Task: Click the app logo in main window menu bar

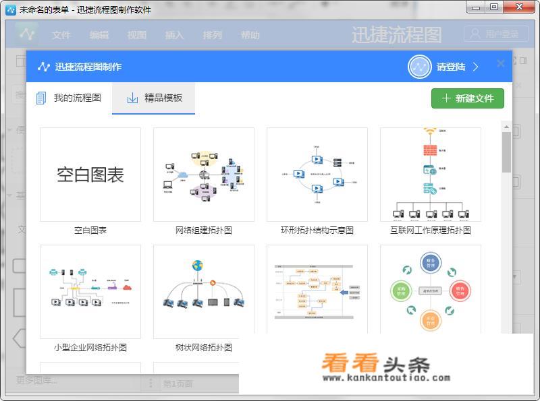Action: pos(27,34)
